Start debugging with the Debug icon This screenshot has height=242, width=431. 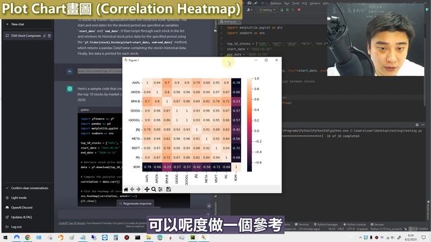point(288,9)
